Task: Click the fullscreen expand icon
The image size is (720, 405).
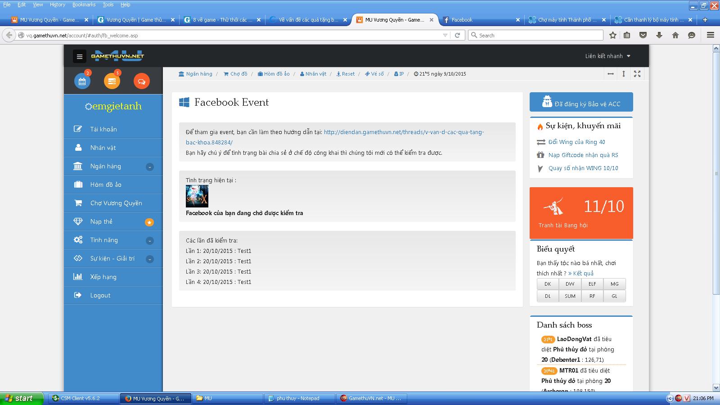Action: pos(637,74)
